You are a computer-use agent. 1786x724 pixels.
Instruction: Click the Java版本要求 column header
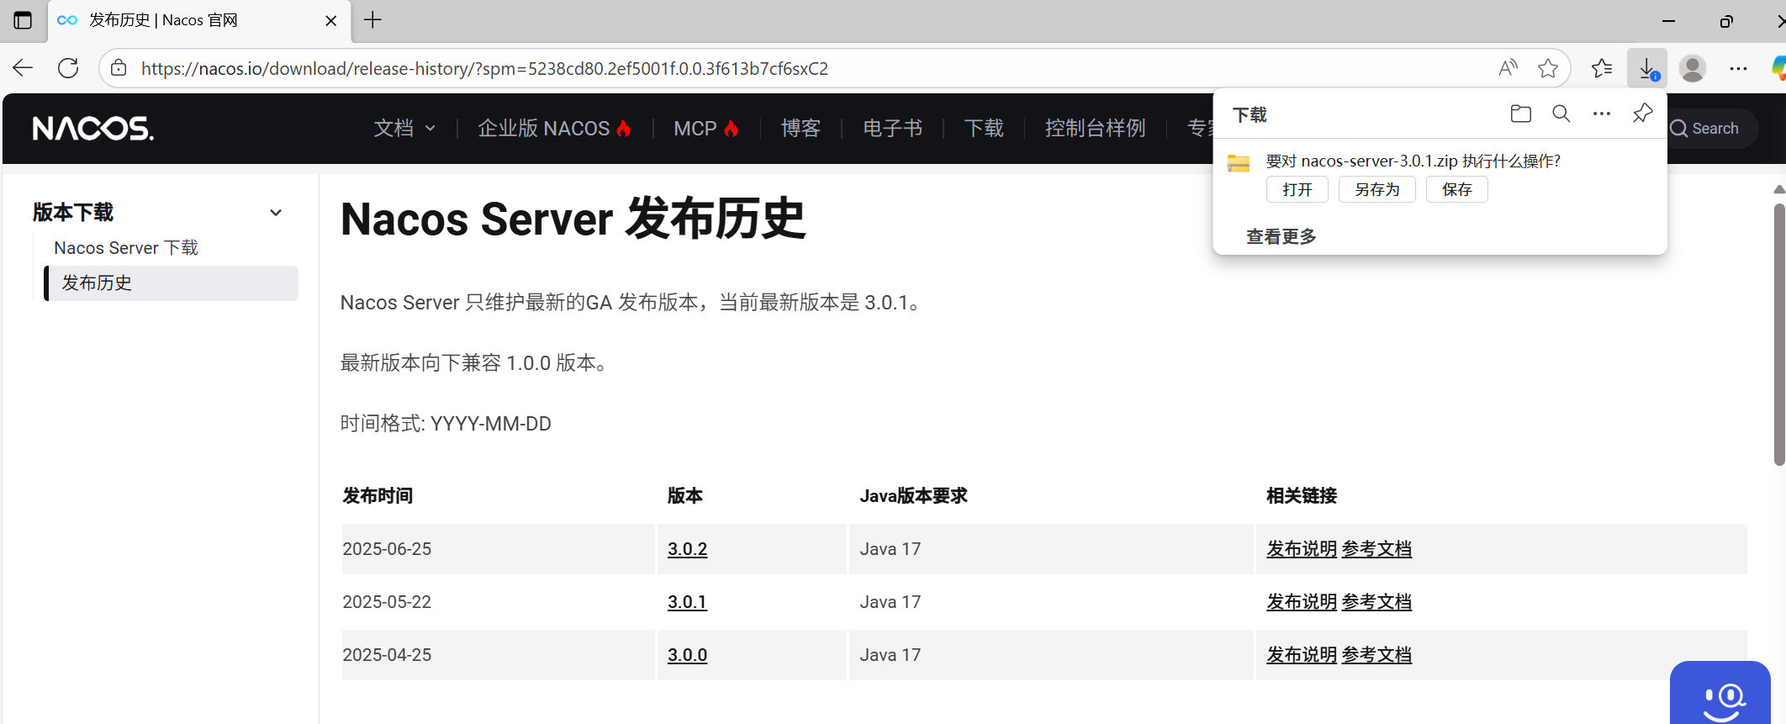click(x=913, y=495)
